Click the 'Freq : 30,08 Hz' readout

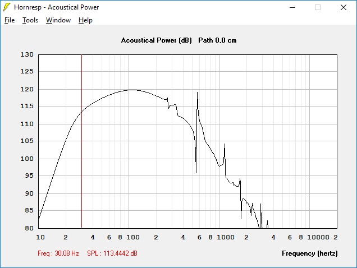click(x=58, y=253)
